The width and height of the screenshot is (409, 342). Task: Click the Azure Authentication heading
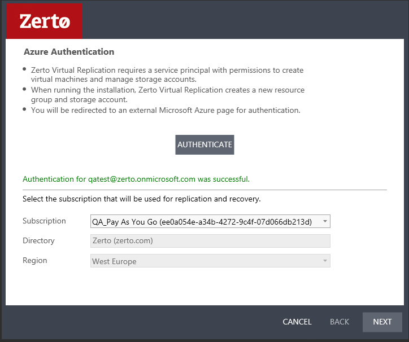tap(69, 51)
